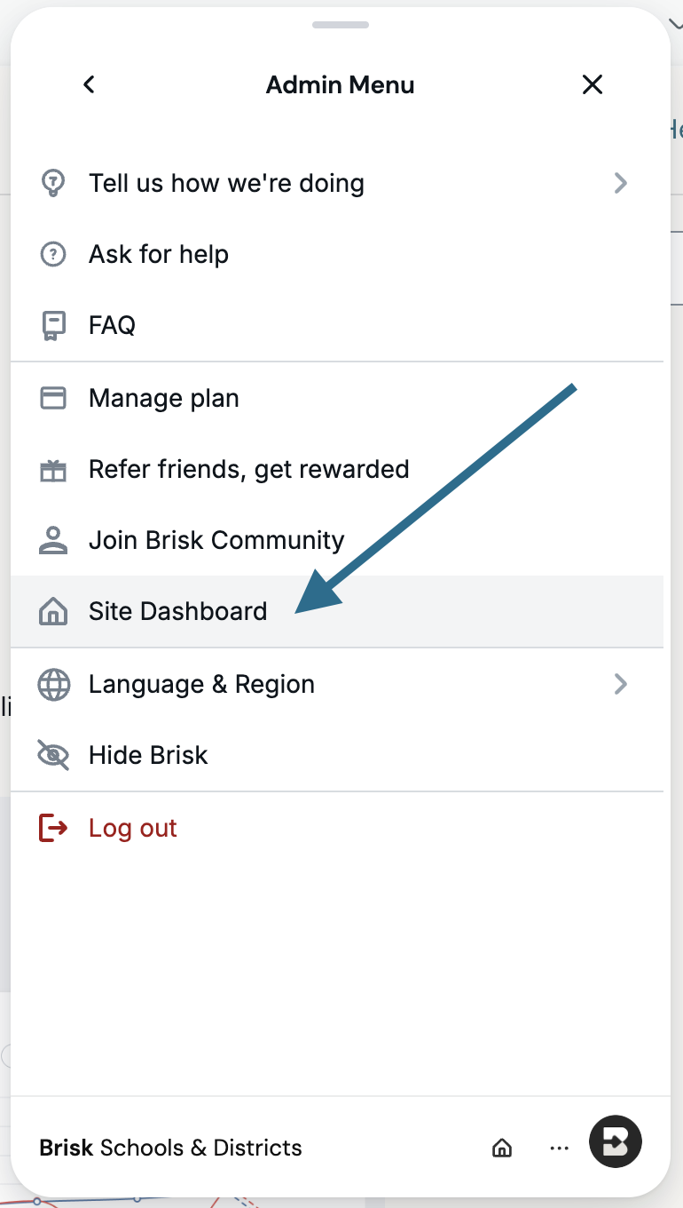Click the home icon in bottom bar
The height and width of the screenshot is (1208, 683).
pos(501,1148)
